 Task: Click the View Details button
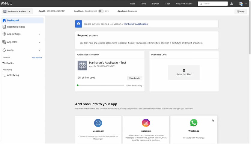pyautogui.click(x=135, y=78)
